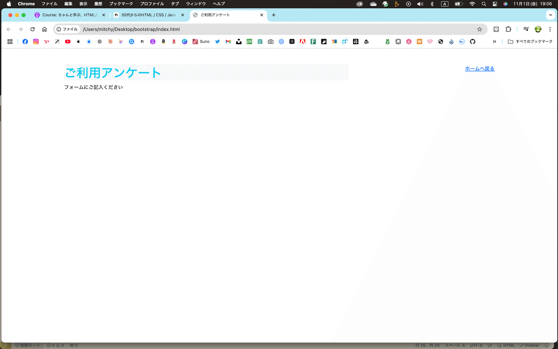Open the Twitter bookmark

217,41
